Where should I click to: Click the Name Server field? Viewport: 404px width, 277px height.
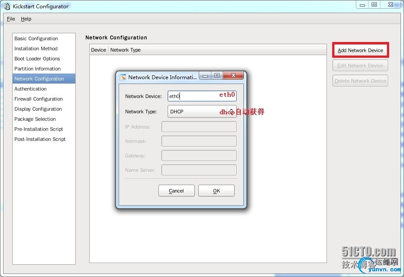pyautogui.click(x=199, y=170)
